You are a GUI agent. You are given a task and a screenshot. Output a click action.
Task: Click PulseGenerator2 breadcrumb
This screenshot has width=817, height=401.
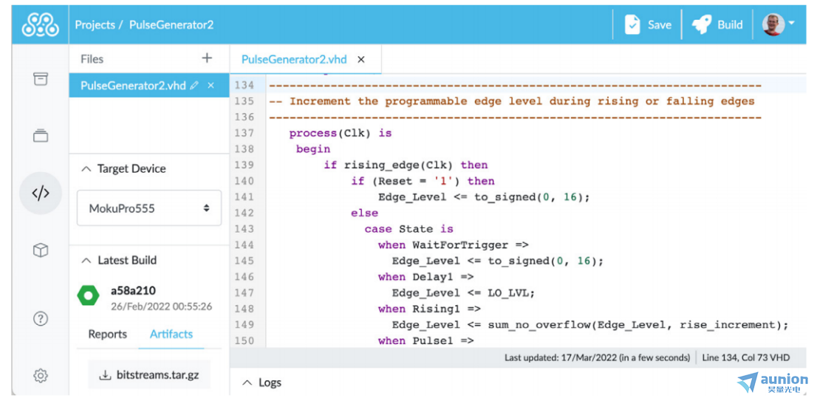pos(171,24)
